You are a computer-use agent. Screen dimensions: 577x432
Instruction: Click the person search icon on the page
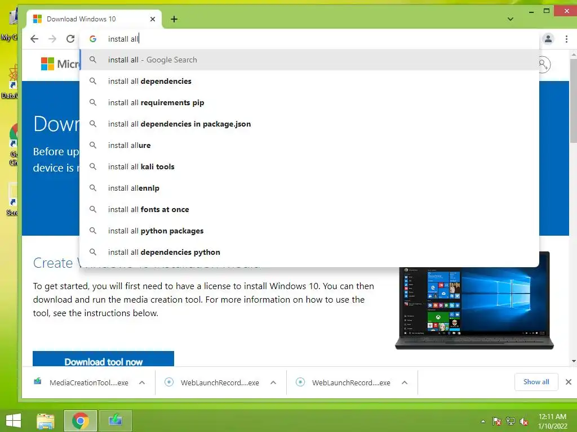coord(544,65)
